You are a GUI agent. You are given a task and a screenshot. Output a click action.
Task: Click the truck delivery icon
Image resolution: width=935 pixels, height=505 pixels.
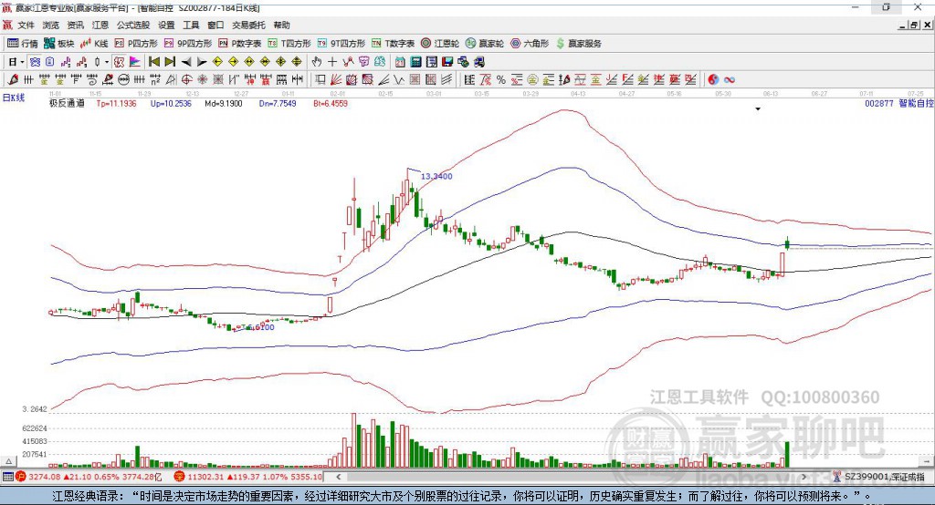(x=479, y=62)
